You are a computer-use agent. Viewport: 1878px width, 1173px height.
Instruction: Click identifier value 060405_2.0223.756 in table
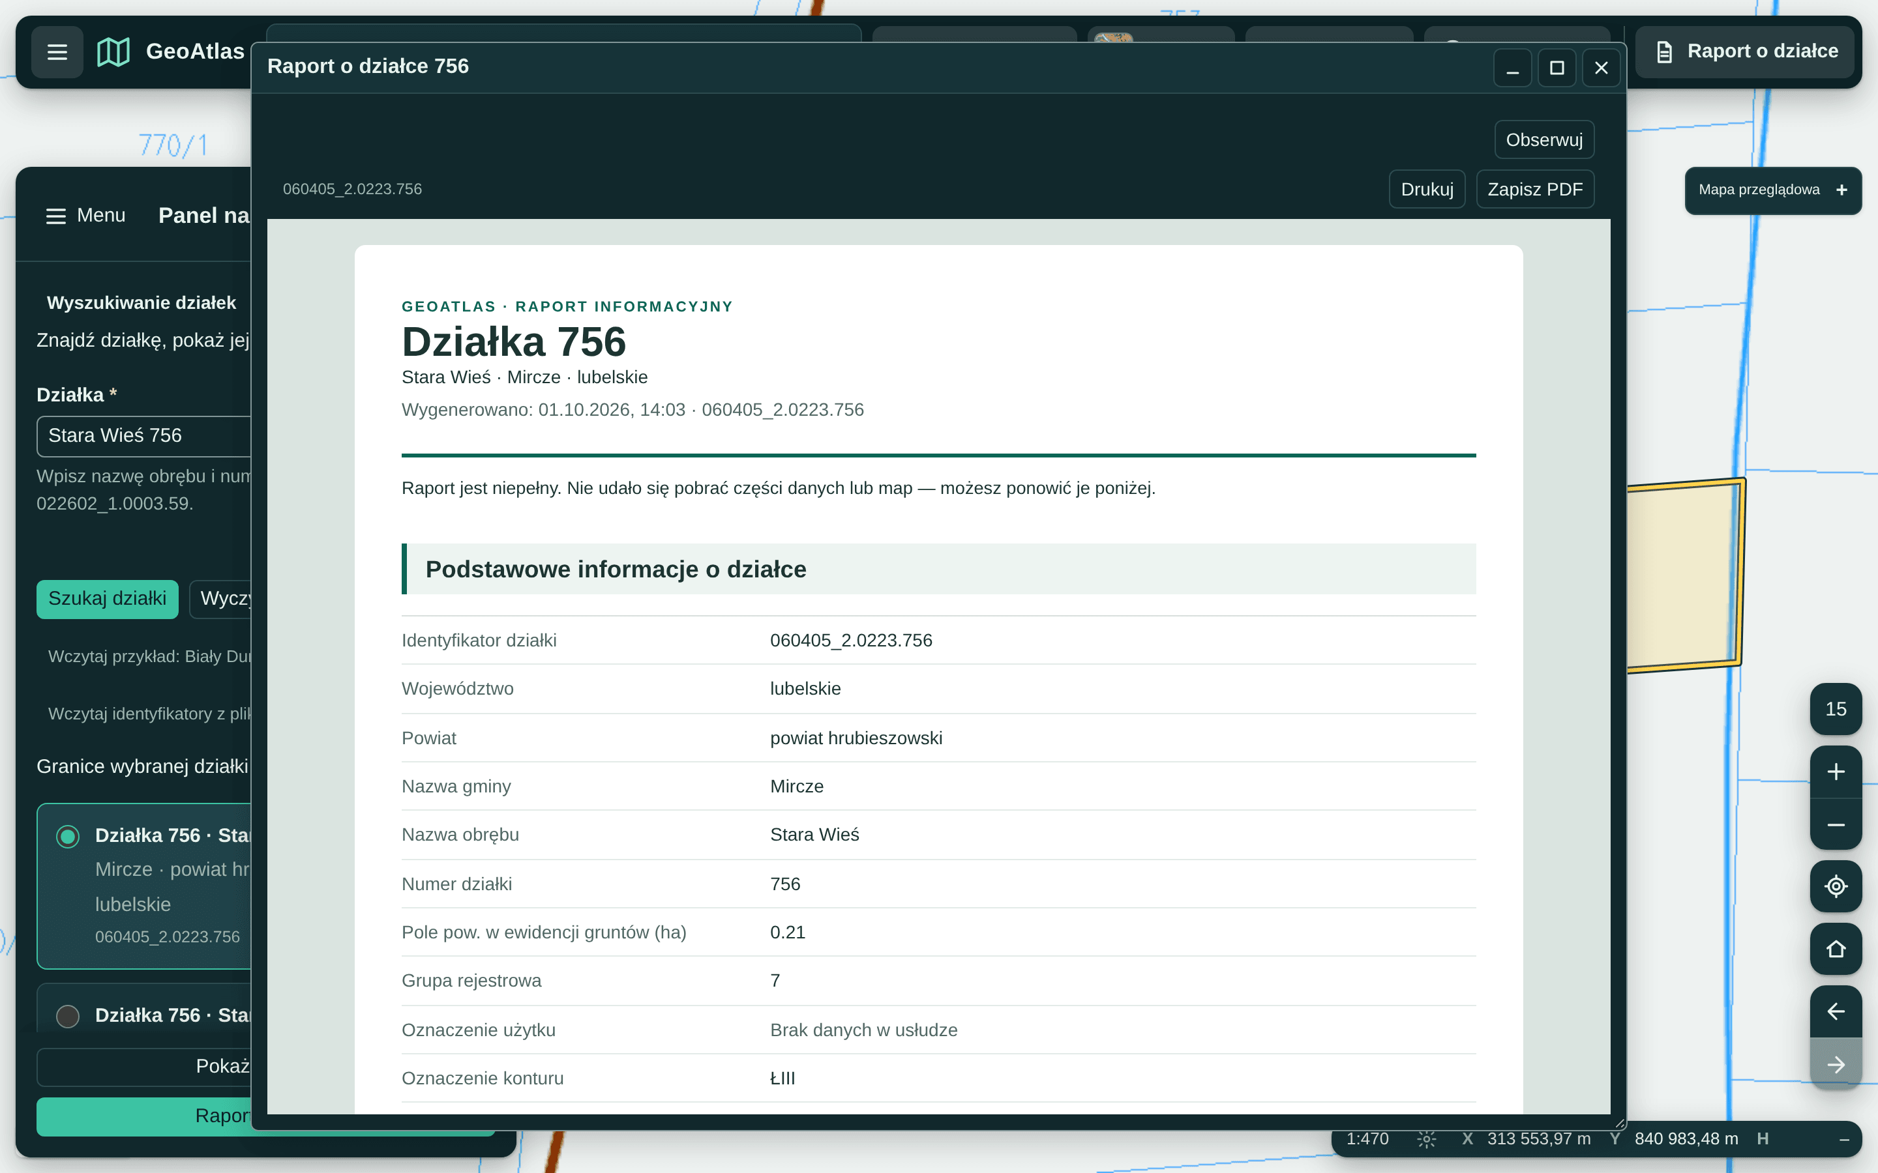[x=850, y=641]
